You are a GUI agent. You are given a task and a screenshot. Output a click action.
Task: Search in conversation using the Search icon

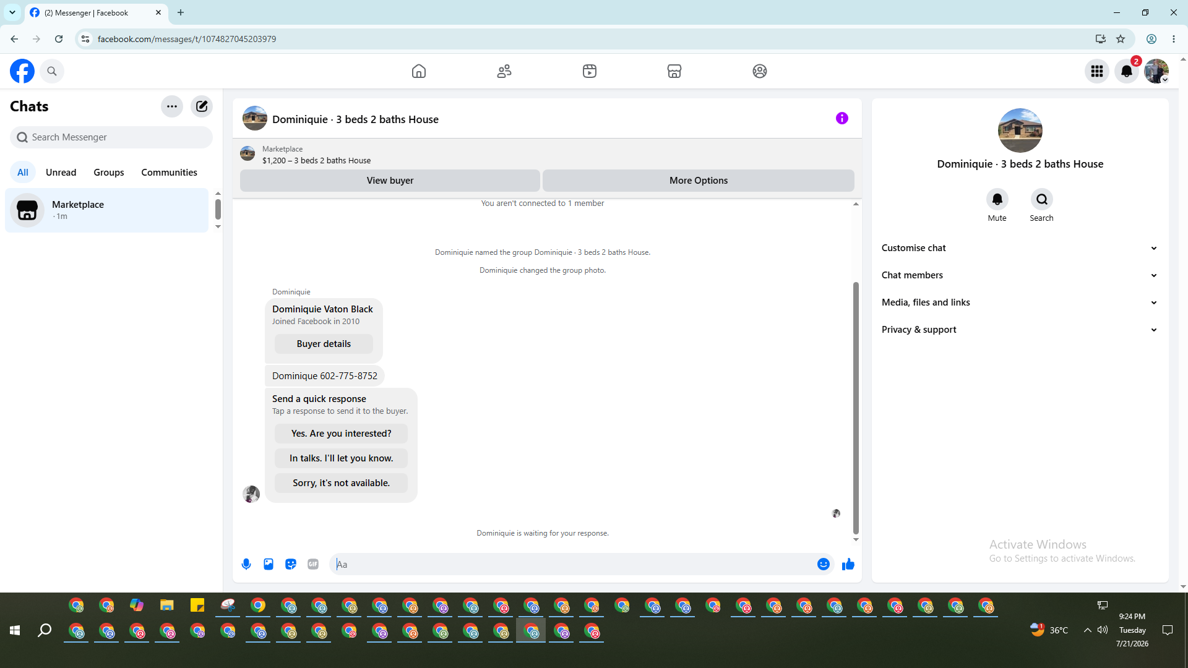click(1042, 199)
